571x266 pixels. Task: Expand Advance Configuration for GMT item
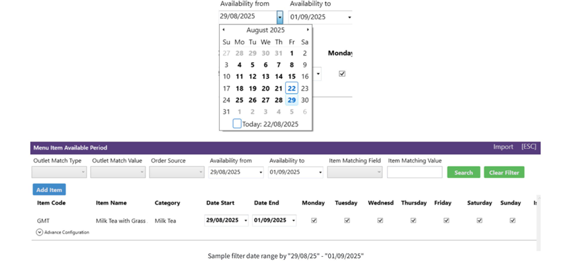tap(40, 232)
